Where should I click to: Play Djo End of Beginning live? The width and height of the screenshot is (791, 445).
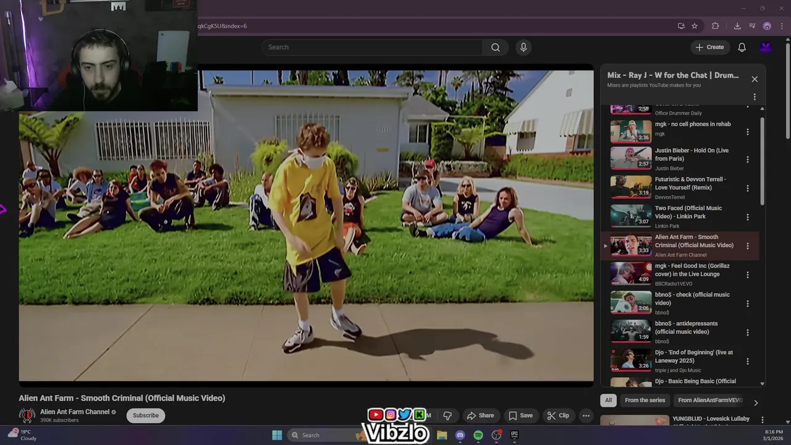pyautogui.click(x=631, y=360)
